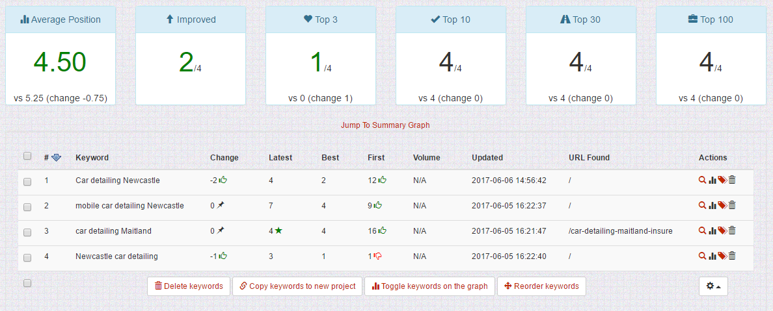Click tag icon for car detailing Maitland row

(722, 230)
